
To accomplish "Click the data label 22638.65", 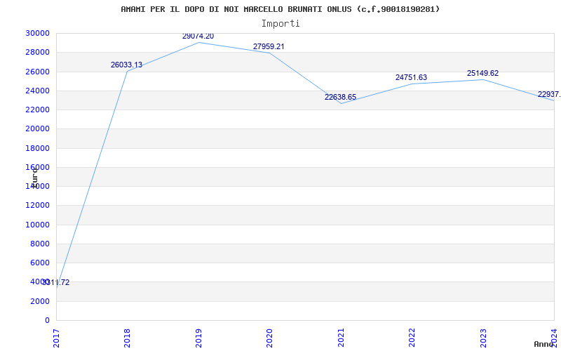I will point(340,97).
